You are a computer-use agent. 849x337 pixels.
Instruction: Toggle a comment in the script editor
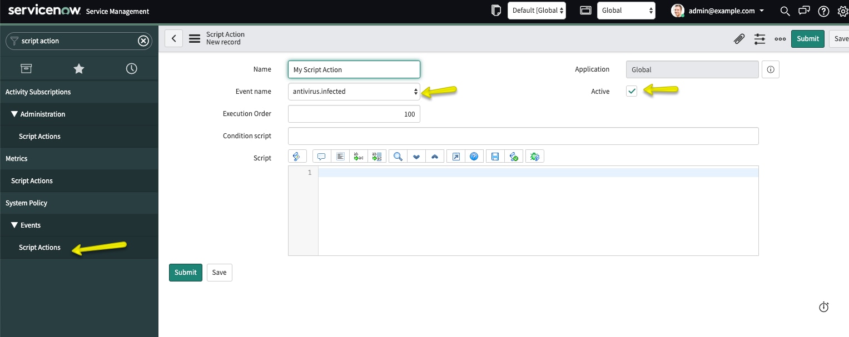[x=321, y=156]
